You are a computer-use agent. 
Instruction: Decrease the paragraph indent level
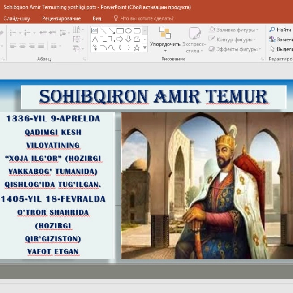pyautogui.click(x=43, y=33)
